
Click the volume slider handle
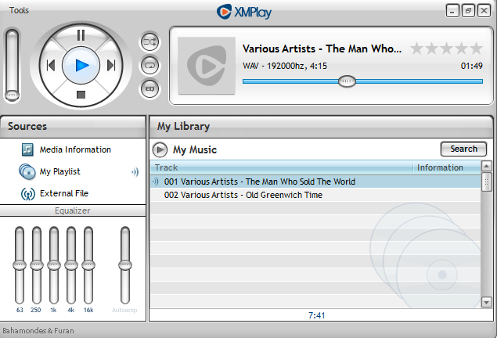(x=12, y=95)
